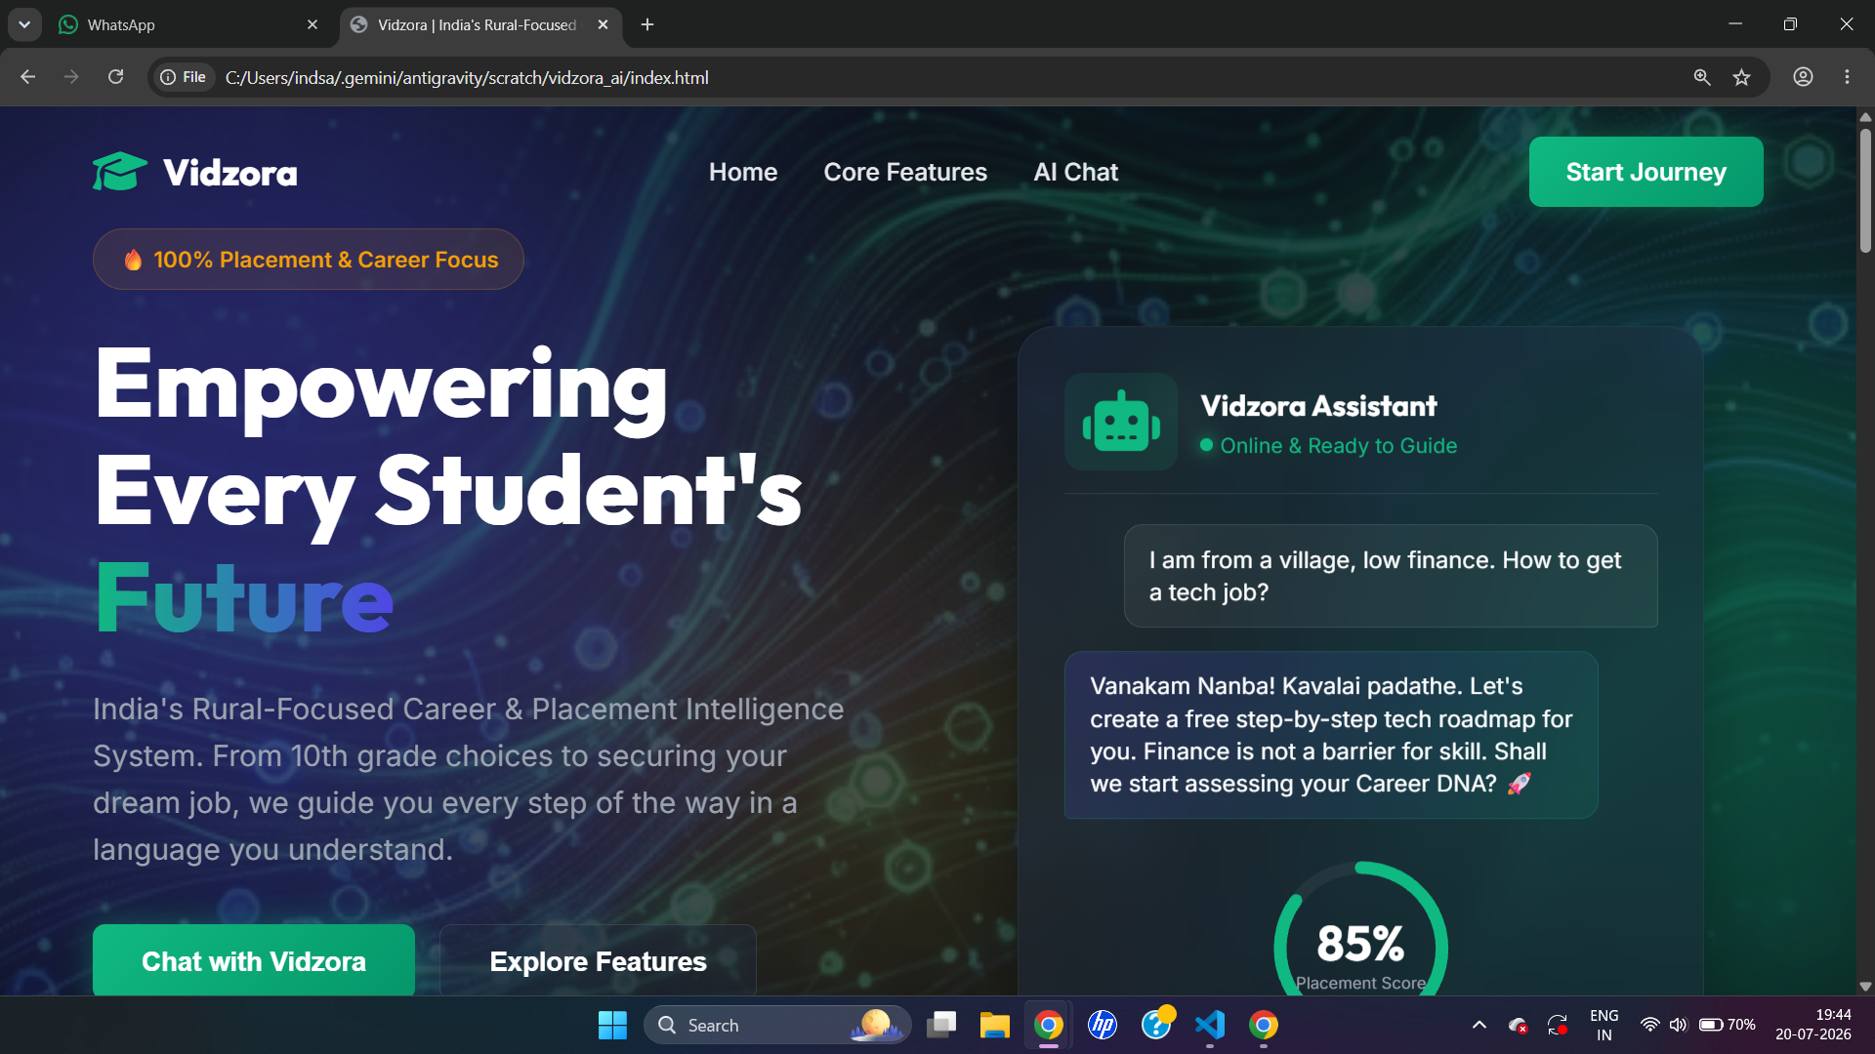The width and height of the screenshot is (1875, 1054).
Task: Open the browser zoom magnifier icon
Action: 1702,77
